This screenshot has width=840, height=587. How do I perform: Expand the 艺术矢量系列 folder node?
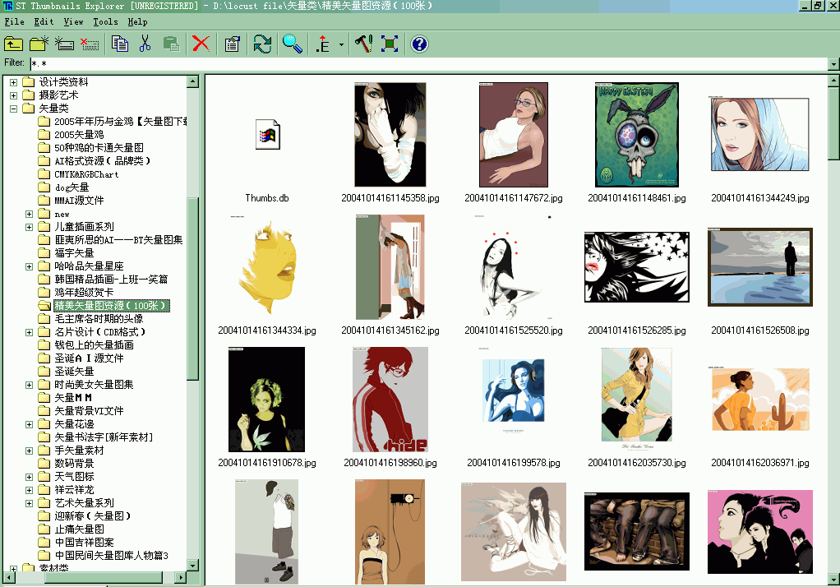pos(30,503)
